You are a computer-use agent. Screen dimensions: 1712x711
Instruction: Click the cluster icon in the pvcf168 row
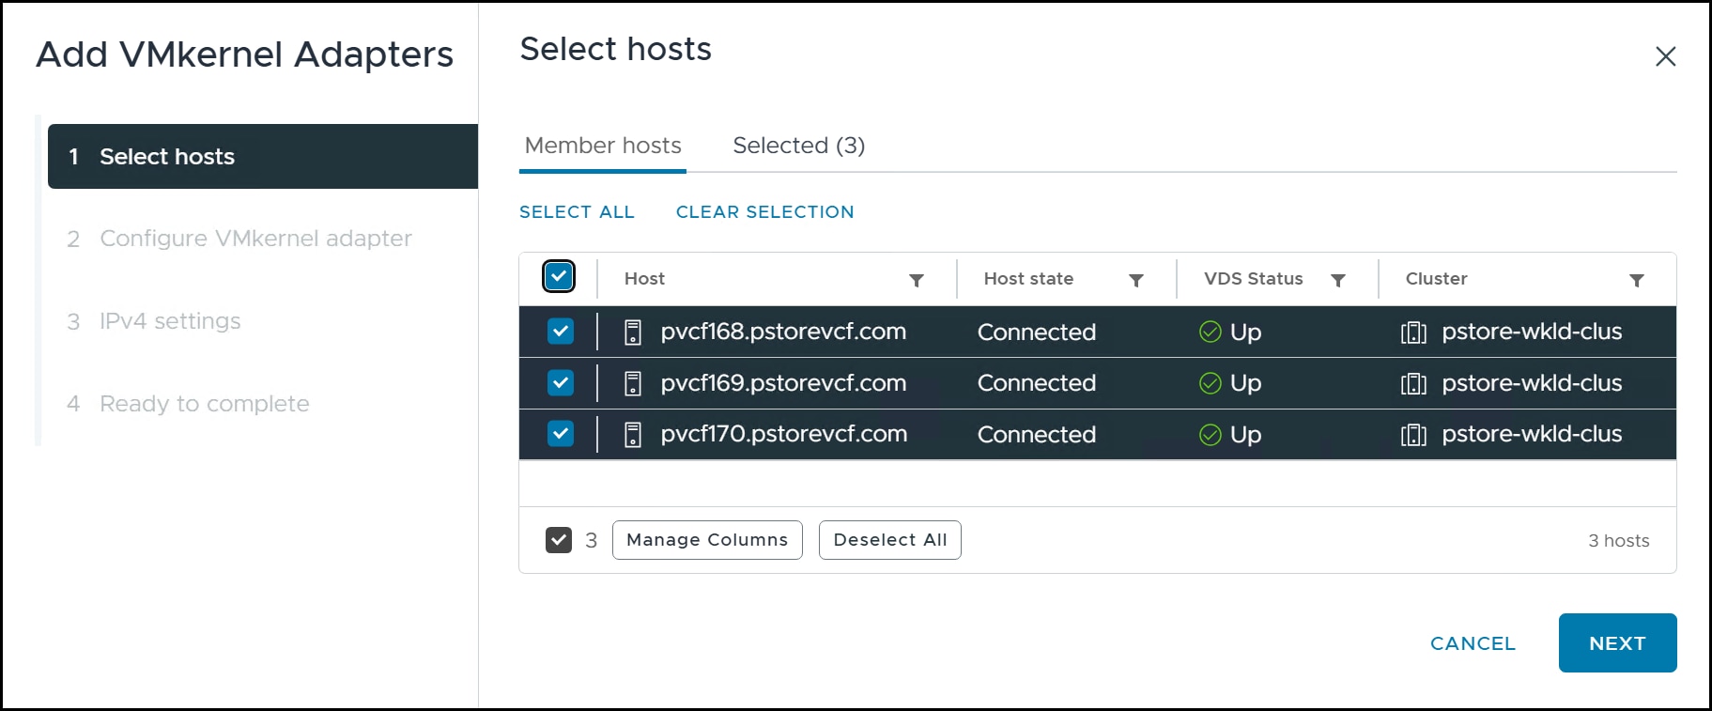(1413, 332)
